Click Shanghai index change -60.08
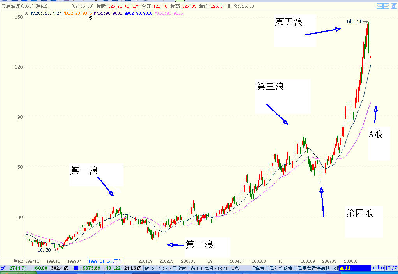 (x=41, y=268)
